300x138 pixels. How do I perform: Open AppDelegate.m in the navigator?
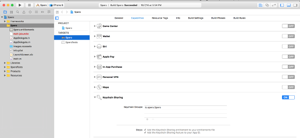22,42
